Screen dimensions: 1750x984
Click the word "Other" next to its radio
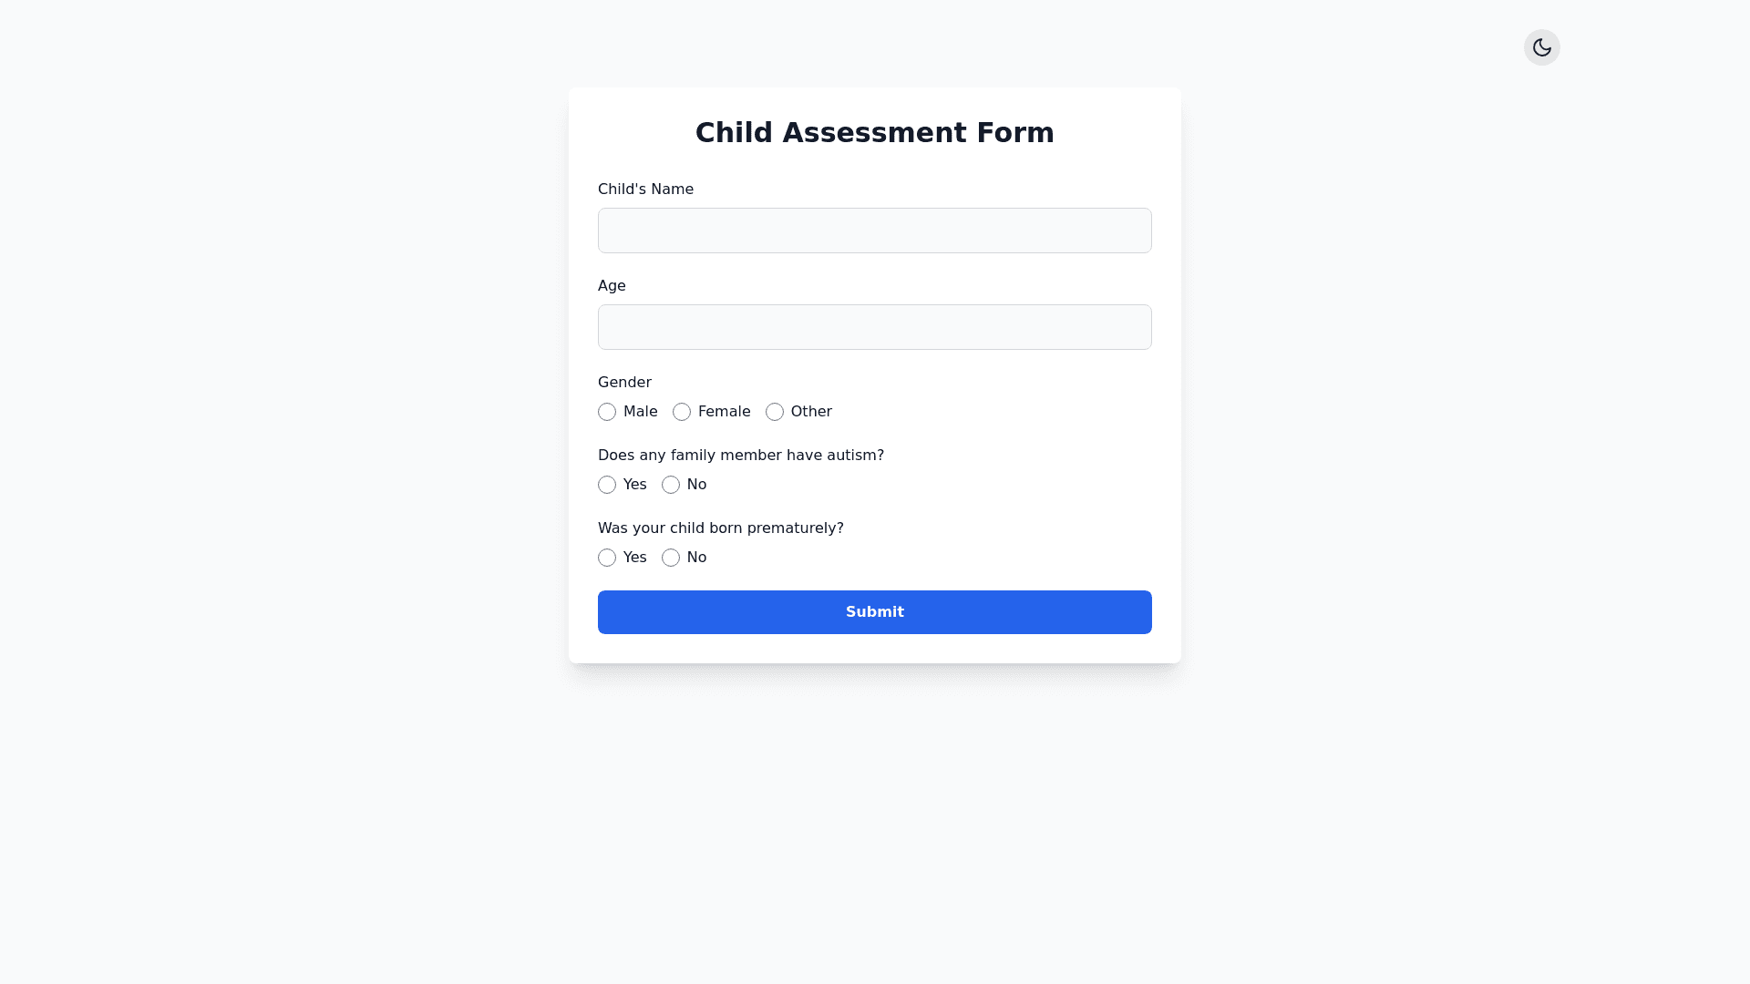tap(811, 412)
